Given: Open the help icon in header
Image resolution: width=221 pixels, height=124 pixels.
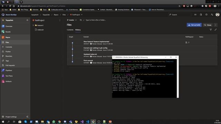Looking at the screenshot, I should (206, 14).
